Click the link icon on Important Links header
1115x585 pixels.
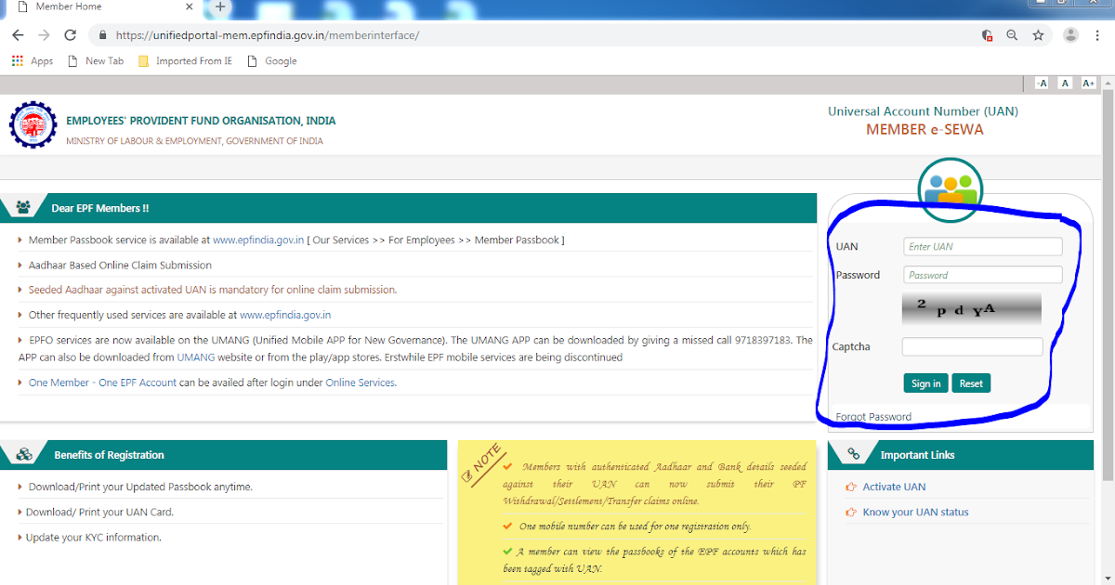pos(854,454)
